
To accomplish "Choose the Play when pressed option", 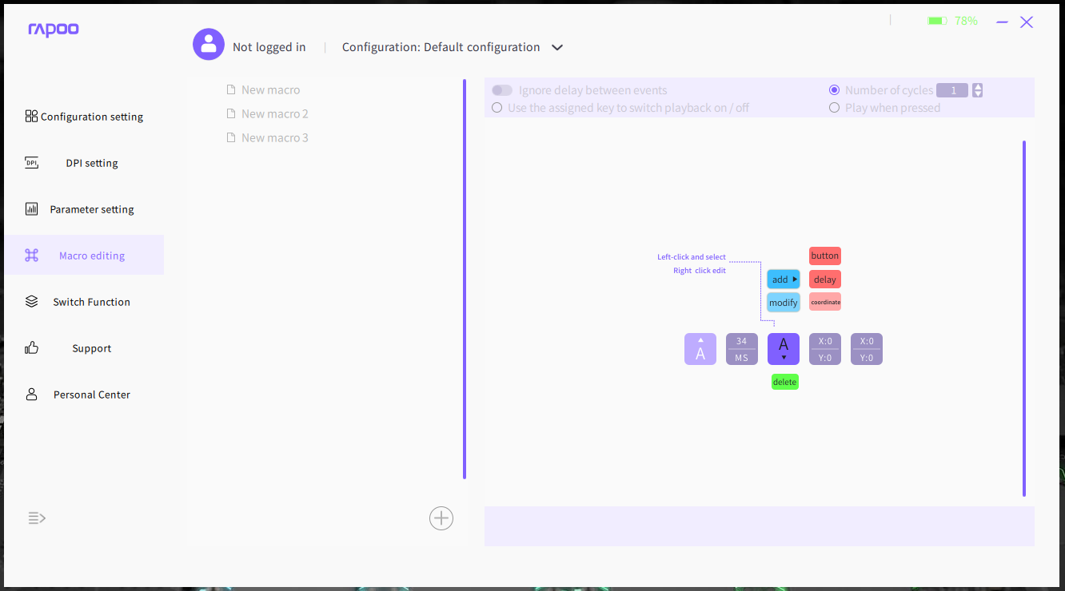I will tap(835, 108).
